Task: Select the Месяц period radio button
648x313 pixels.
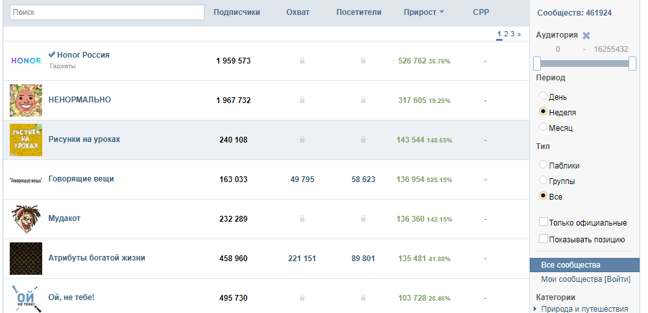Action: click(x=543, y=127)
